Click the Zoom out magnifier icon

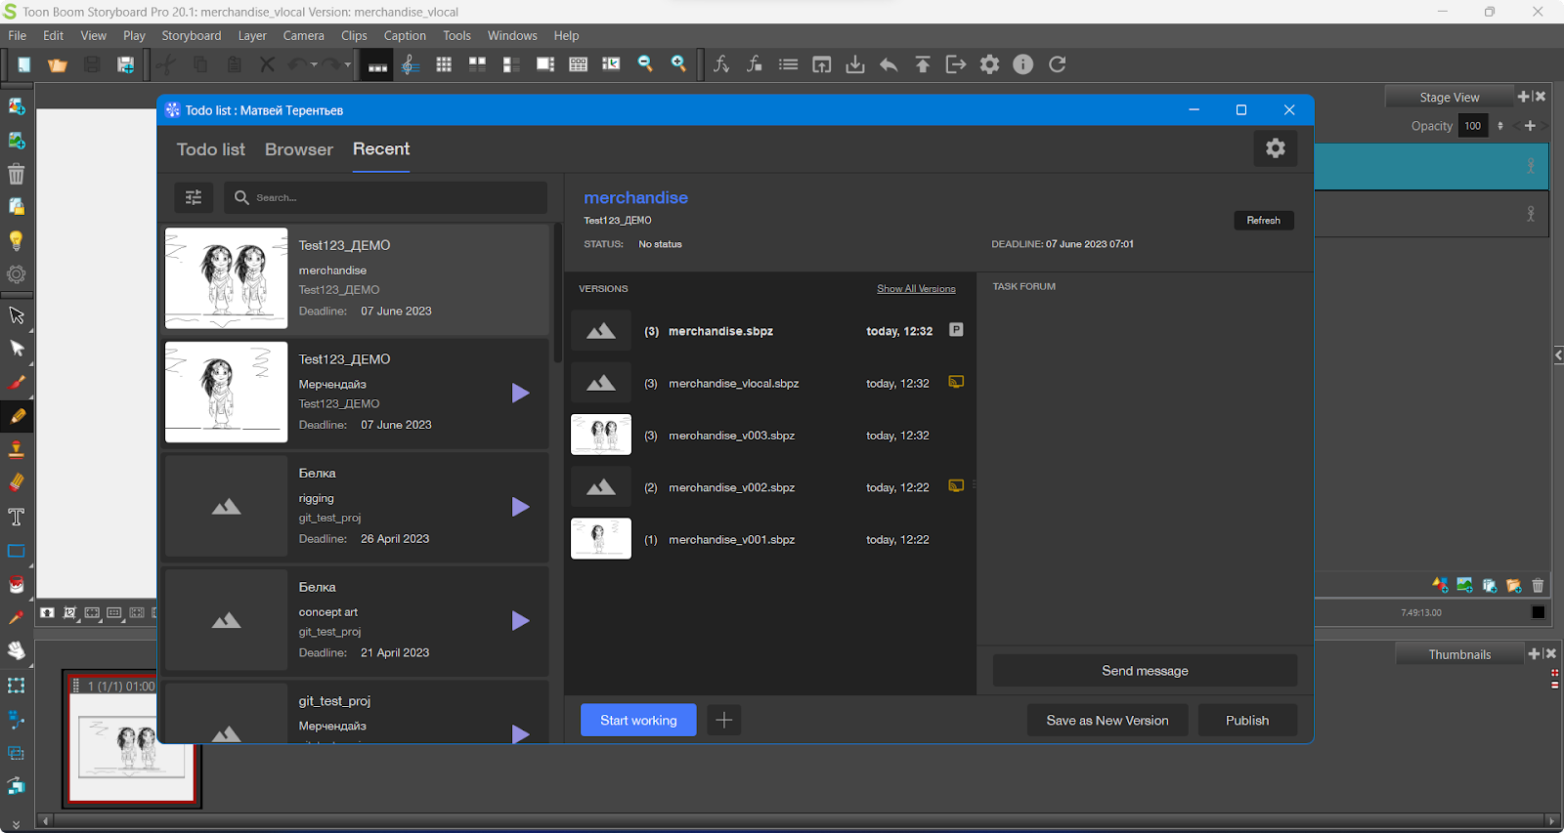click(645, 64)
